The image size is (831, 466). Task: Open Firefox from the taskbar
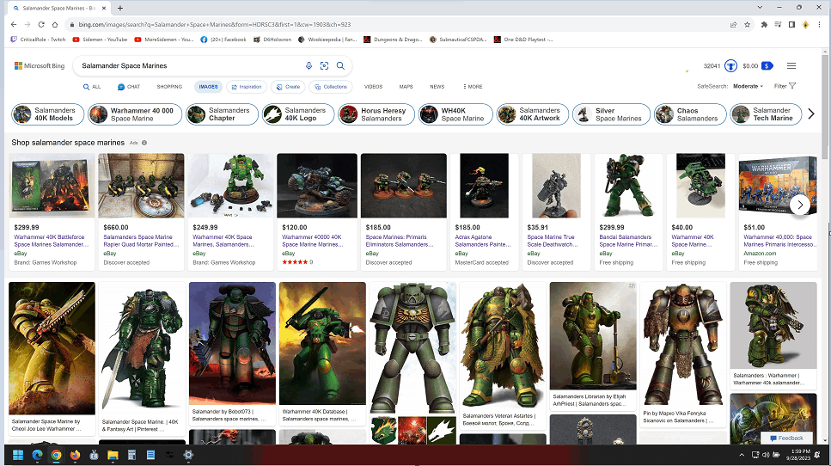click(75, 455)
